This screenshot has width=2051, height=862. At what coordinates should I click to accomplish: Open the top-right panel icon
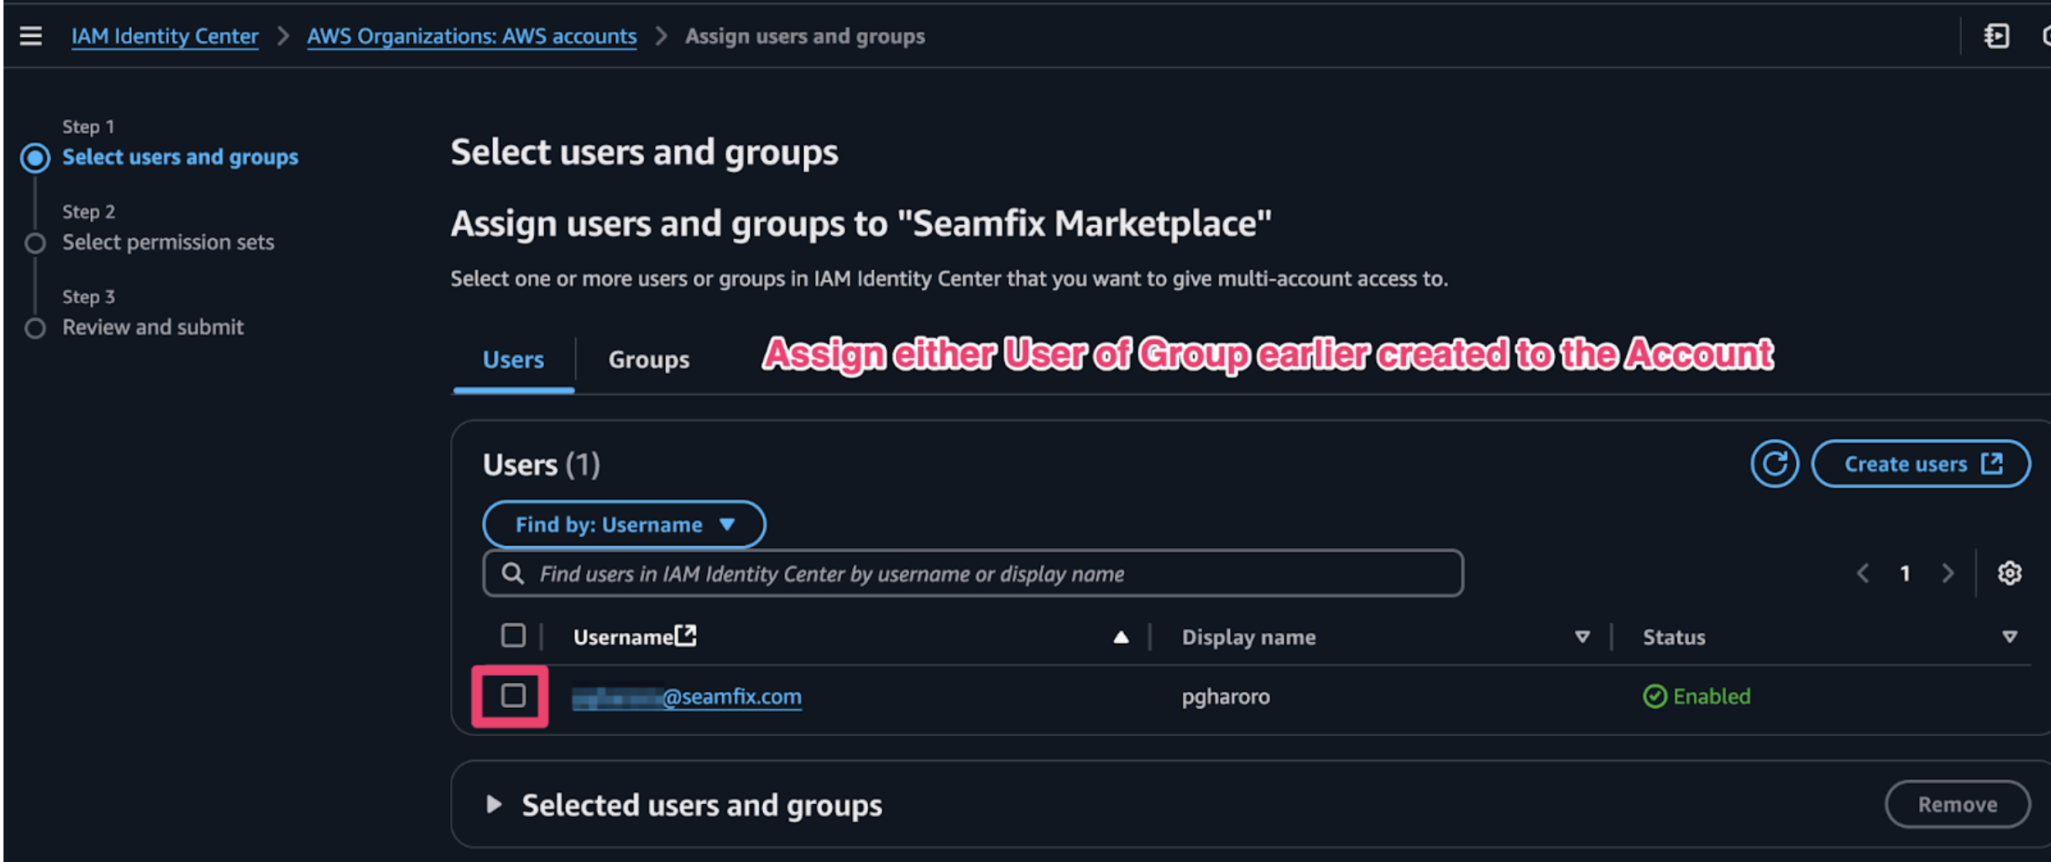pos(1995,35)
